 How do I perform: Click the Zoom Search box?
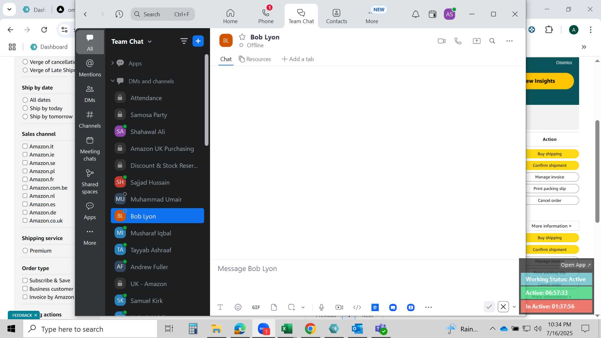coord(163,14)
